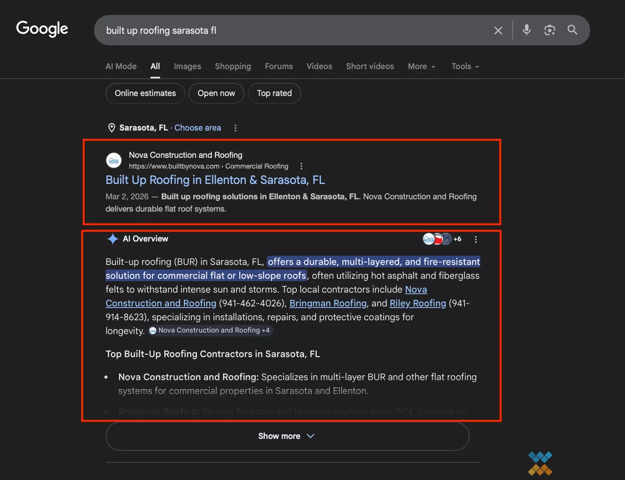Viewport: 625px width, 480px height.
Task: Follow the Bringman Roofing link
Action: click(328, 303)
